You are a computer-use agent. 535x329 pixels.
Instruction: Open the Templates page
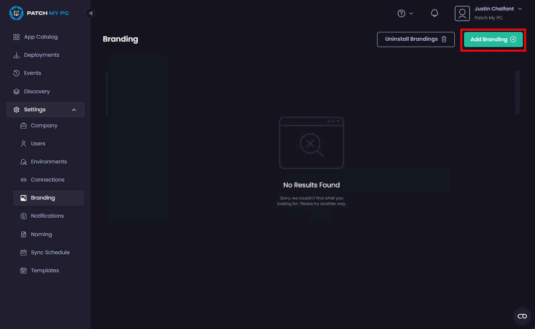coord(45,271)
